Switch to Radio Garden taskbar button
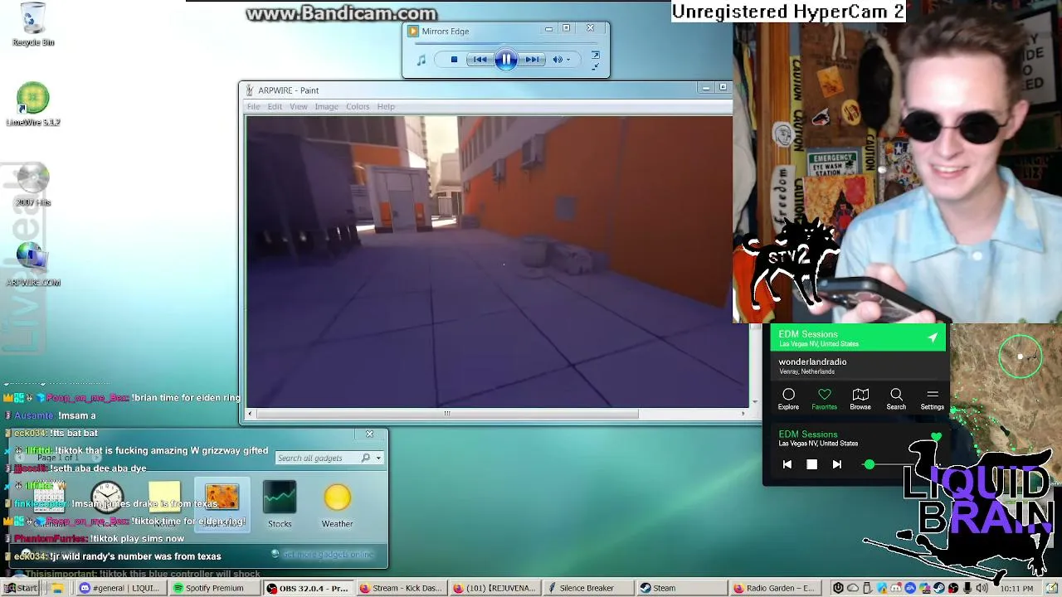This screenshot has height=597, width=1062. click(x=777, y=588)
